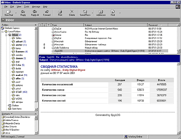Select the Outbox folder

click(14, 106)
